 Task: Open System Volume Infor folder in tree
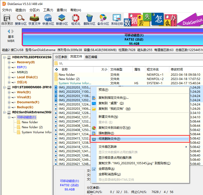[36, 132]
